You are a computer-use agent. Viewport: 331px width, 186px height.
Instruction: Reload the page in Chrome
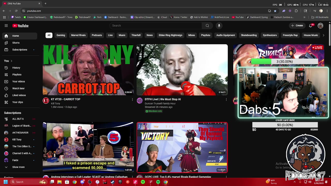pyautogui.click(x=16, y=11)
